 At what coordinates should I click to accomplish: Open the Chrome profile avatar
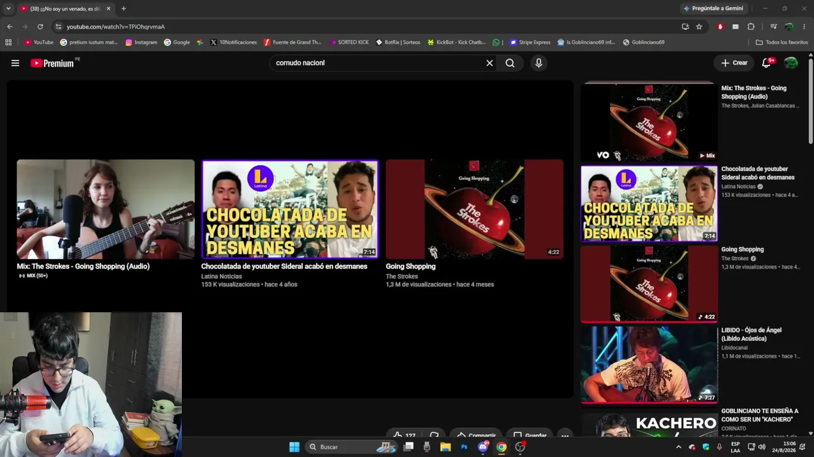pyautogui.click(x=789, y=27)
